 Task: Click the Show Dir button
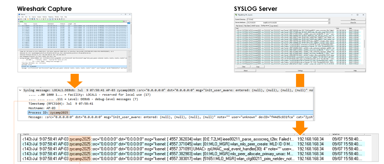[x=353, y=23]
